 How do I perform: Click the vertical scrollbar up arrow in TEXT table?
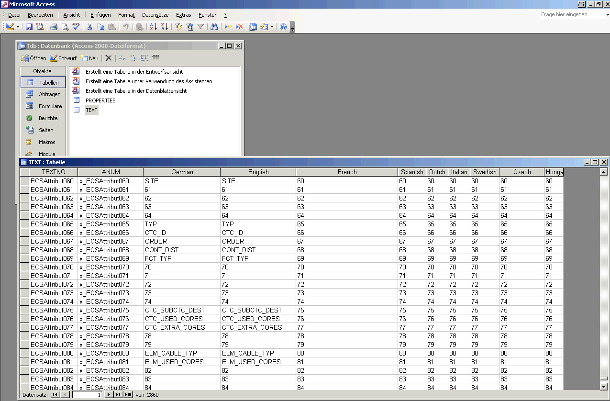pyautogui.click(x=604, y=172)
